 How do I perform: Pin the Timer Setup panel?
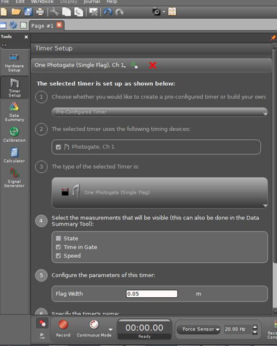(x=273, y=38)
